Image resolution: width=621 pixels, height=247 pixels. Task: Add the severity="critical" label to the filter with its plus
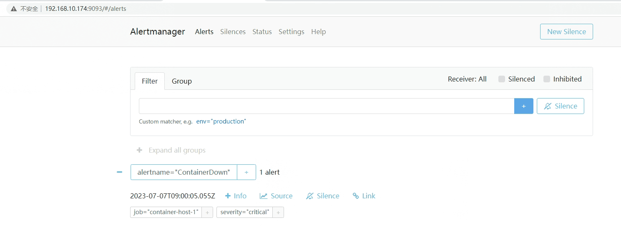pos(278,212)
